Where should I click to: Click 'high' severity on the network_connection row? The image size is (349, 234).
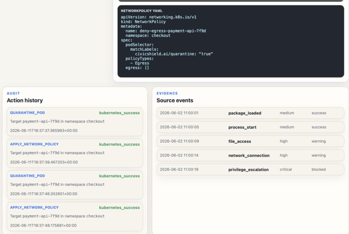[284, 155]
